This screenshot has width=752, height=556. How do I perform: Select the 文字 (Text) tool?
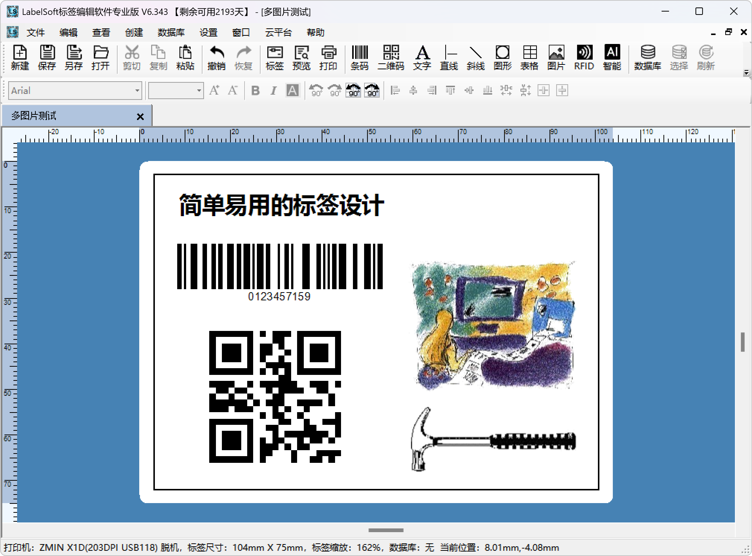tap(422, 57)
